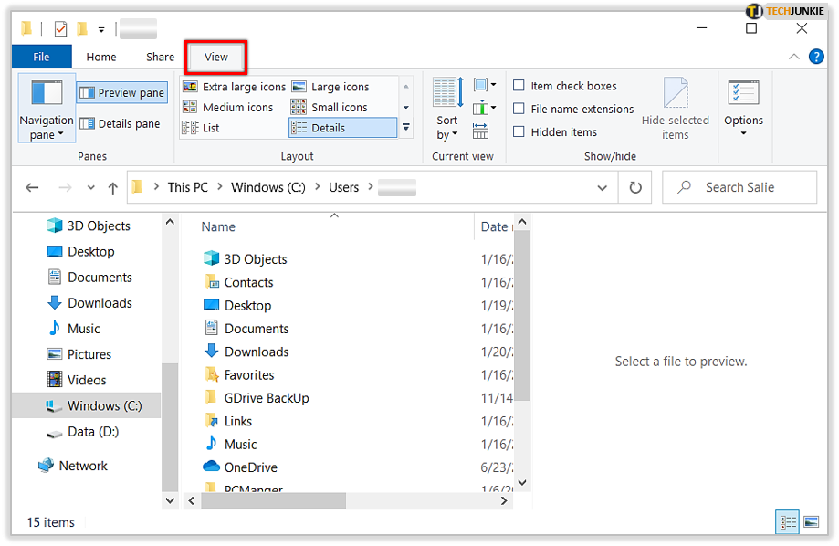Expand the address bar dropdown arrow

602,187
